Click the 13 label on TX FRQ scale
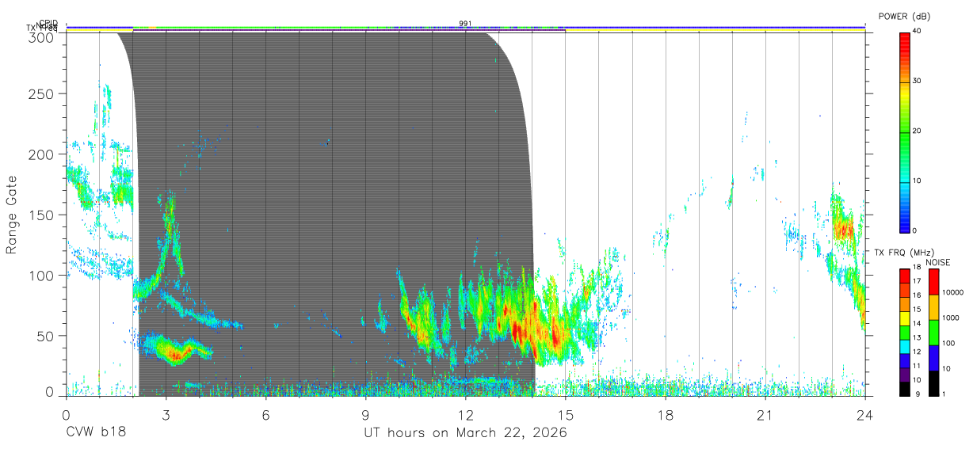This screenshot has width=973, height=449. tap(917, 339)
